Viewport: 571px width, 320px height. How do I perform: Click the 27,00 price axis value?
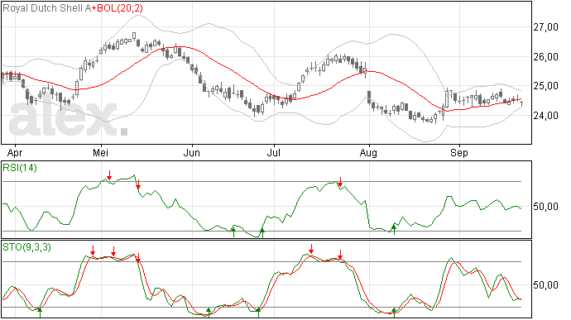coord(545,27)
